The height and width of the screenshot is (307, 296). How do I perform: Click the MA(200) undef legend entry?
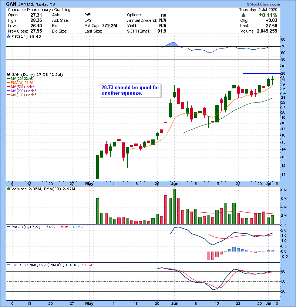coord(21,91)
